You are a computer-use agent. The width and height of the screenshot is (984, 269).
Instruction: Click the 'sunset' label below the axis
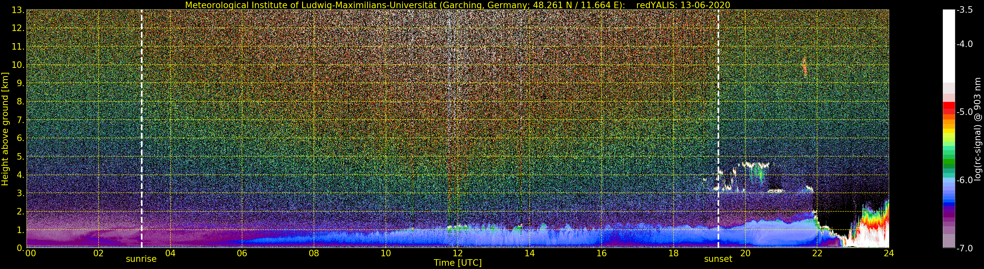[718, 259]
